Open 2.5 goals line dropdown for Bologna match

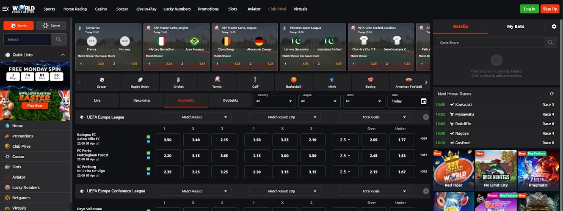(345, 140)
